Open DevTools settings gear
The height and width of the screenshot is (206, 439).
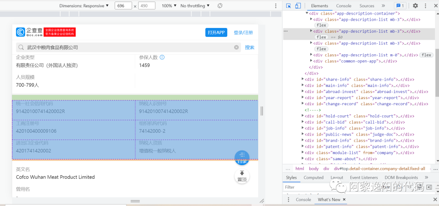click(x=415, y=6)
